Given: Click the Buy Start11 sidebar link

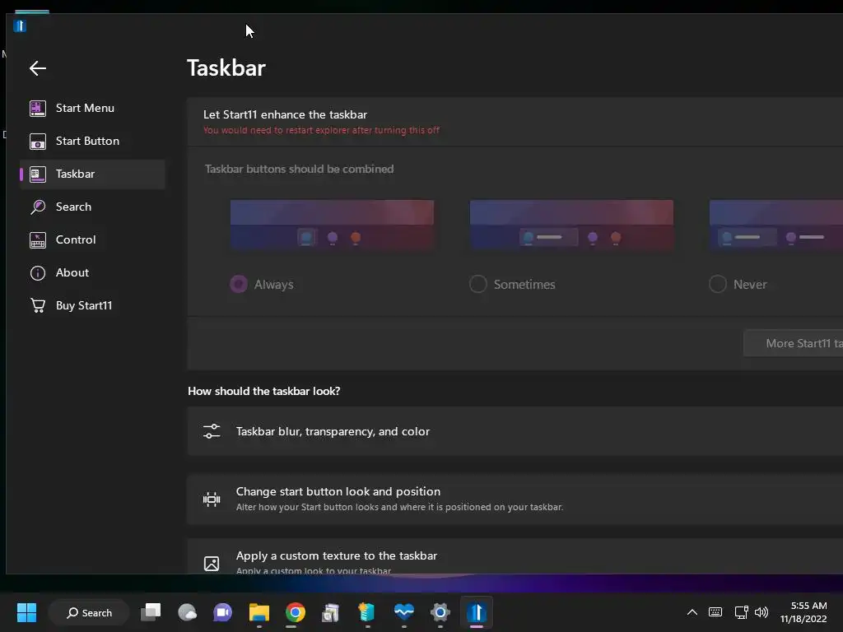Looking at the screenshot, I should (x=92, y=305).
